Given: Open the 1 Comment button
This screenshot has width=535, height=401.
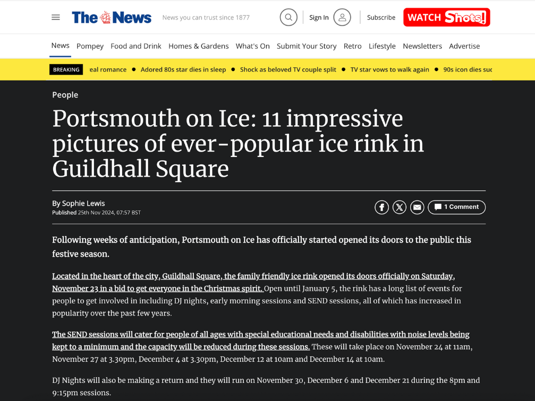Looking at the screenshot, I should (x=456, y=207).
